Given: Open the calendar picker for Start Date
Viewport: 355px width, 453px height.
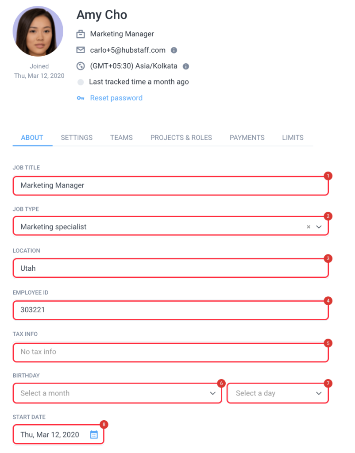Looking at the screenshot, I should (x=93, y=435).
